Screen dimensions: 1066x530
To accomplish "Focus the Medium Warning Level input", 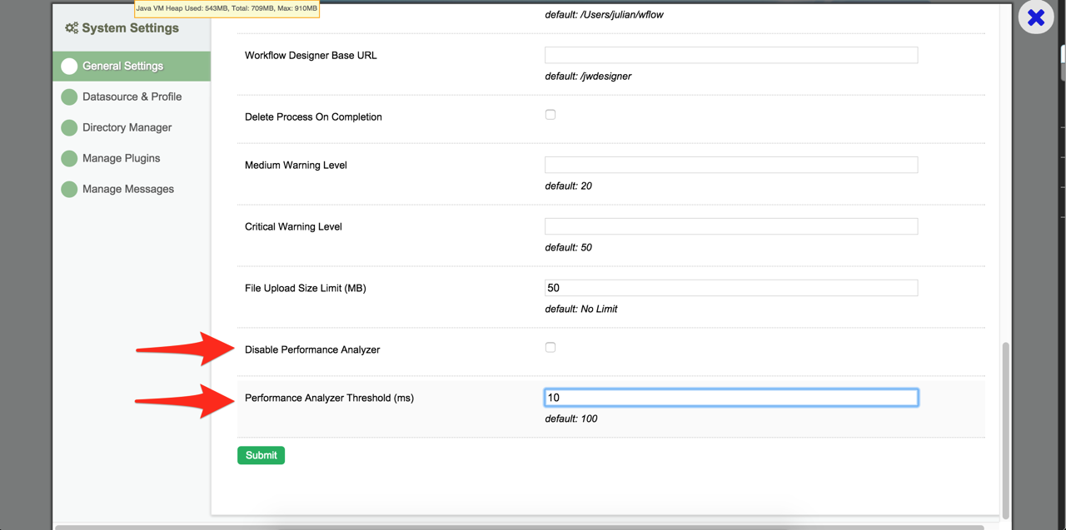I will click(x=730, y=165).
